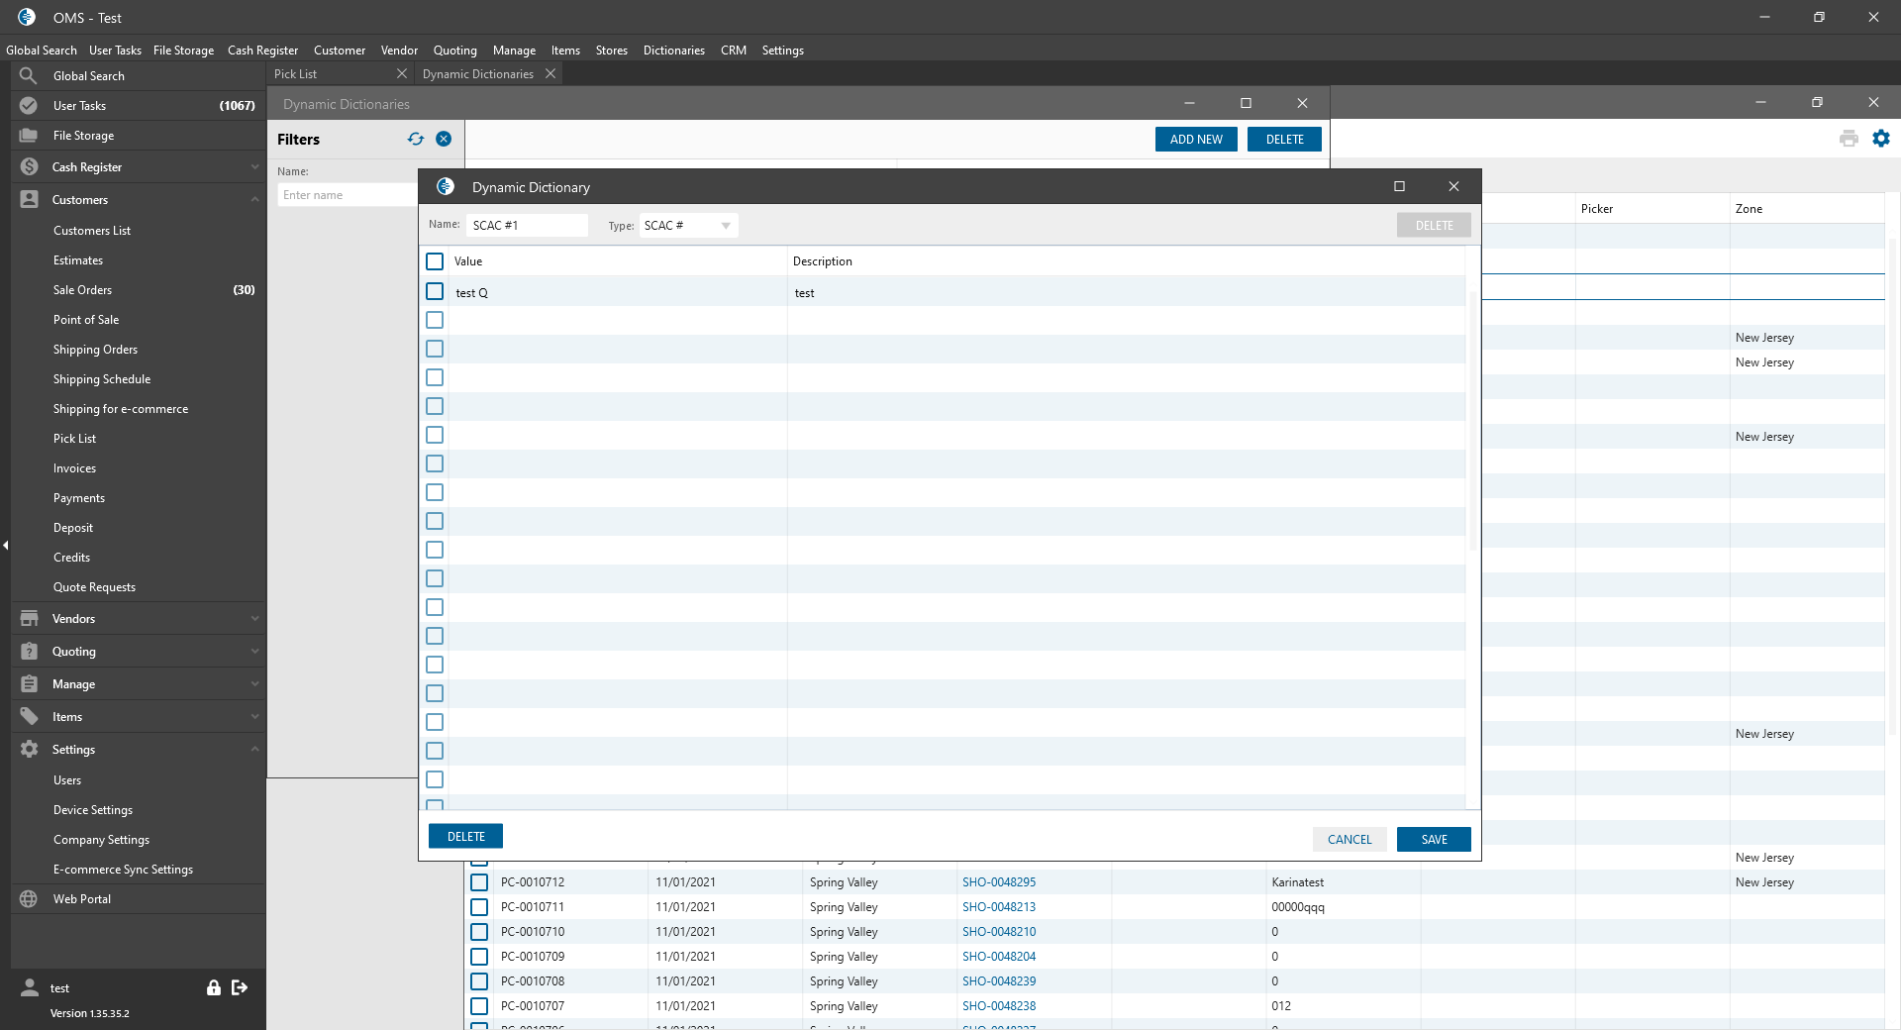Click the logout icon in sidebar footer
The image size is (1901, 1030).
240,987
